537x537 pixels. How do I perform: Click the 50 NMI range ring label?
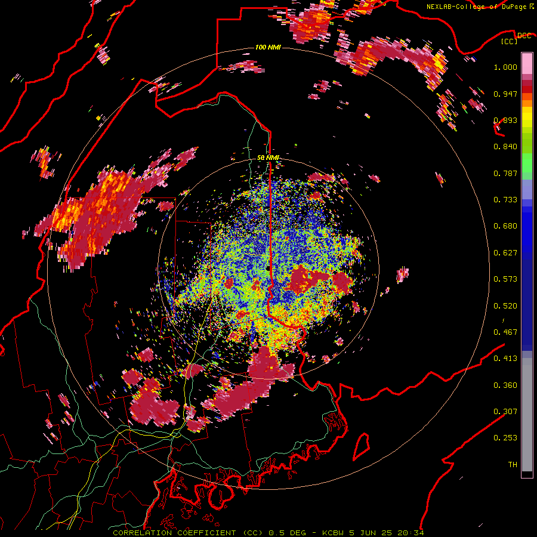point(268,158)
